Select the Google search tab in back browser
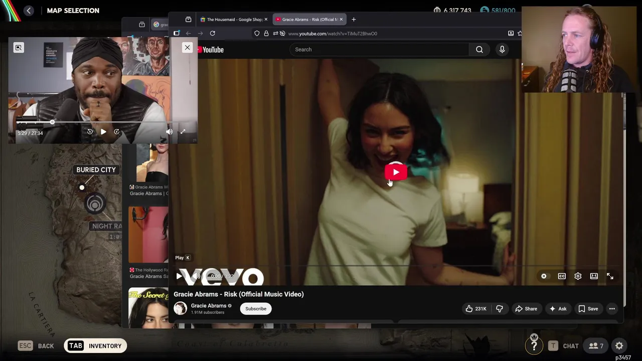642x361 pixels. click(160, 25)
